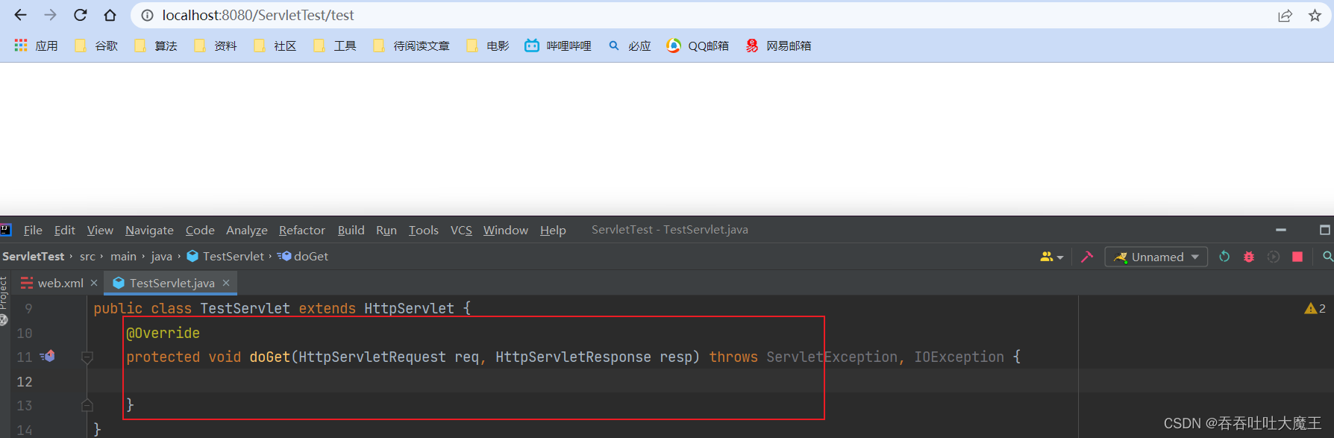Bookmark this page with the star icon
This screenshot has height=438, width=1334.
pyautogui.click(x=1315, y=16)
